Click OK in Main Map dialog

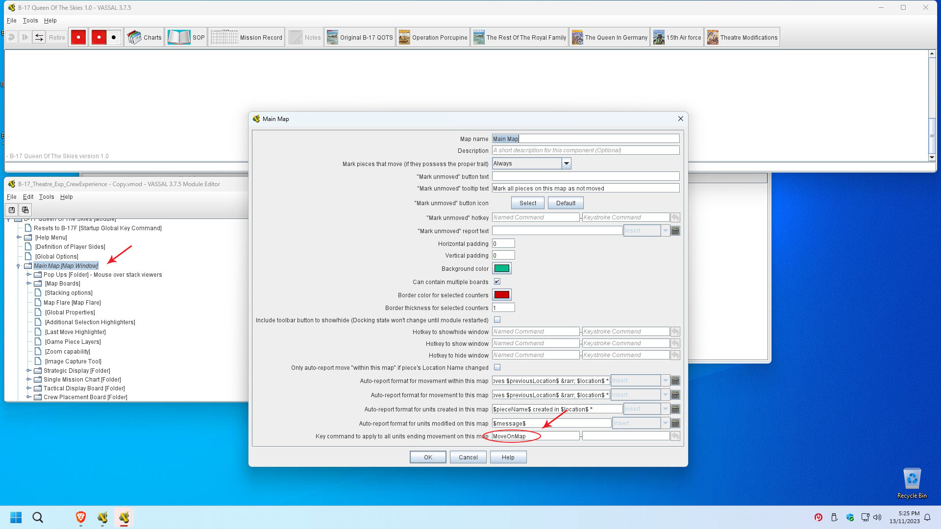click(428, 457)
